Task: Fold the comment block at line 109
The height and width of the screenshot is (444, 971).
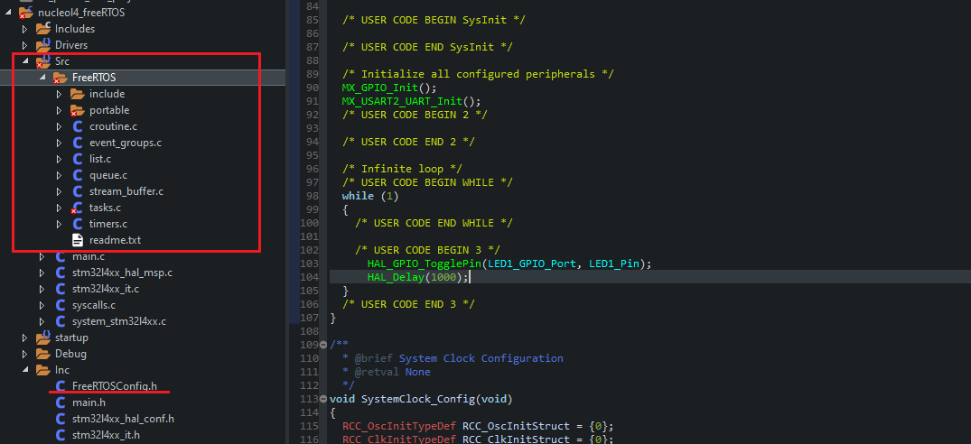Action: (x=325, y=345)
